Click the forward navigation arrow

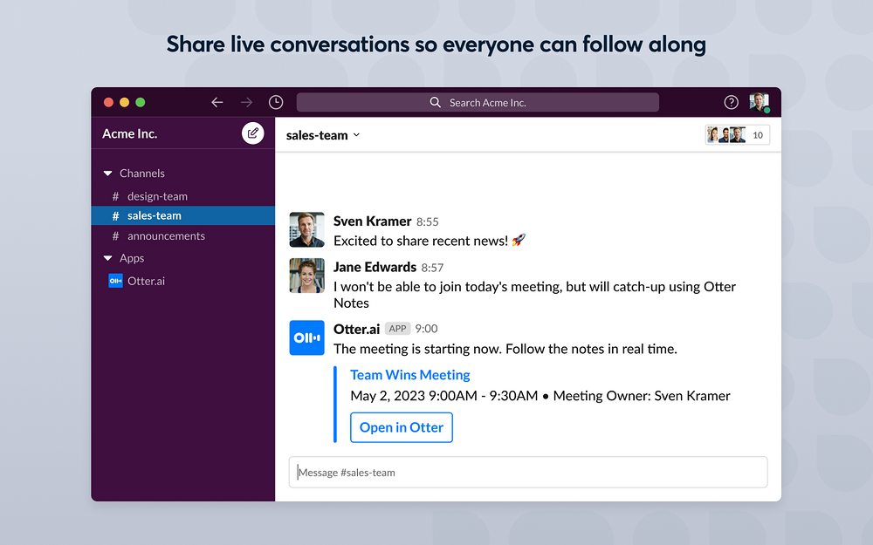[x=246, y=102]
